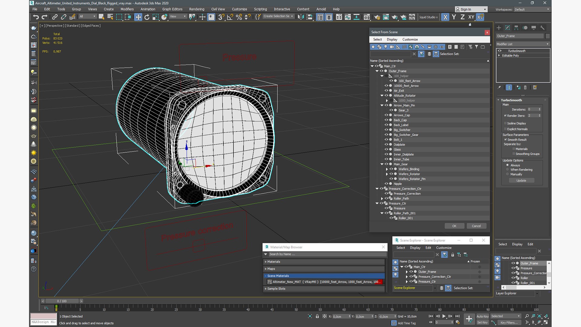
Task: Expand the 1000_helper tree node
Action: point(387,101)
